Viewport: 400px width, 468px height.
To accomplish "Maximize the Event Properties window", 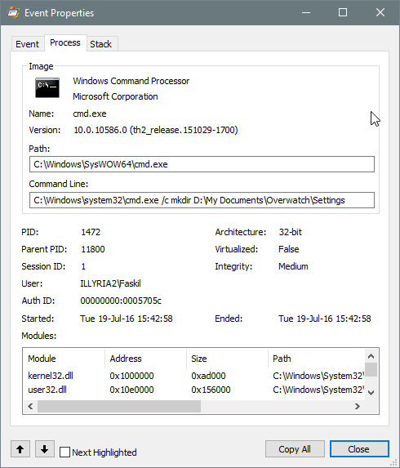I will 343,12.
